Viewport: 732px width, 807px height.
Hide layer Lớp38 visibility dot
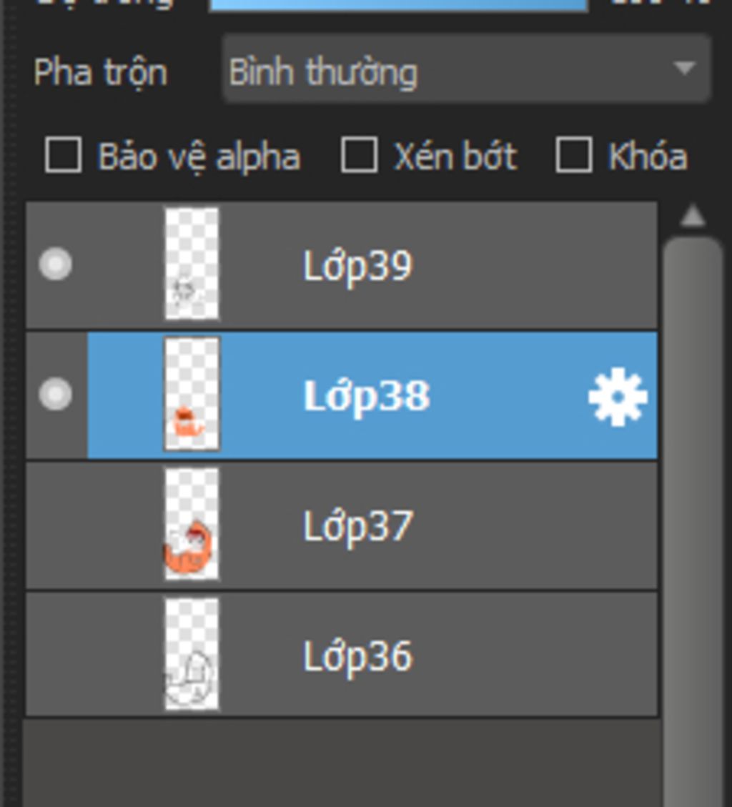pos(55,395)
